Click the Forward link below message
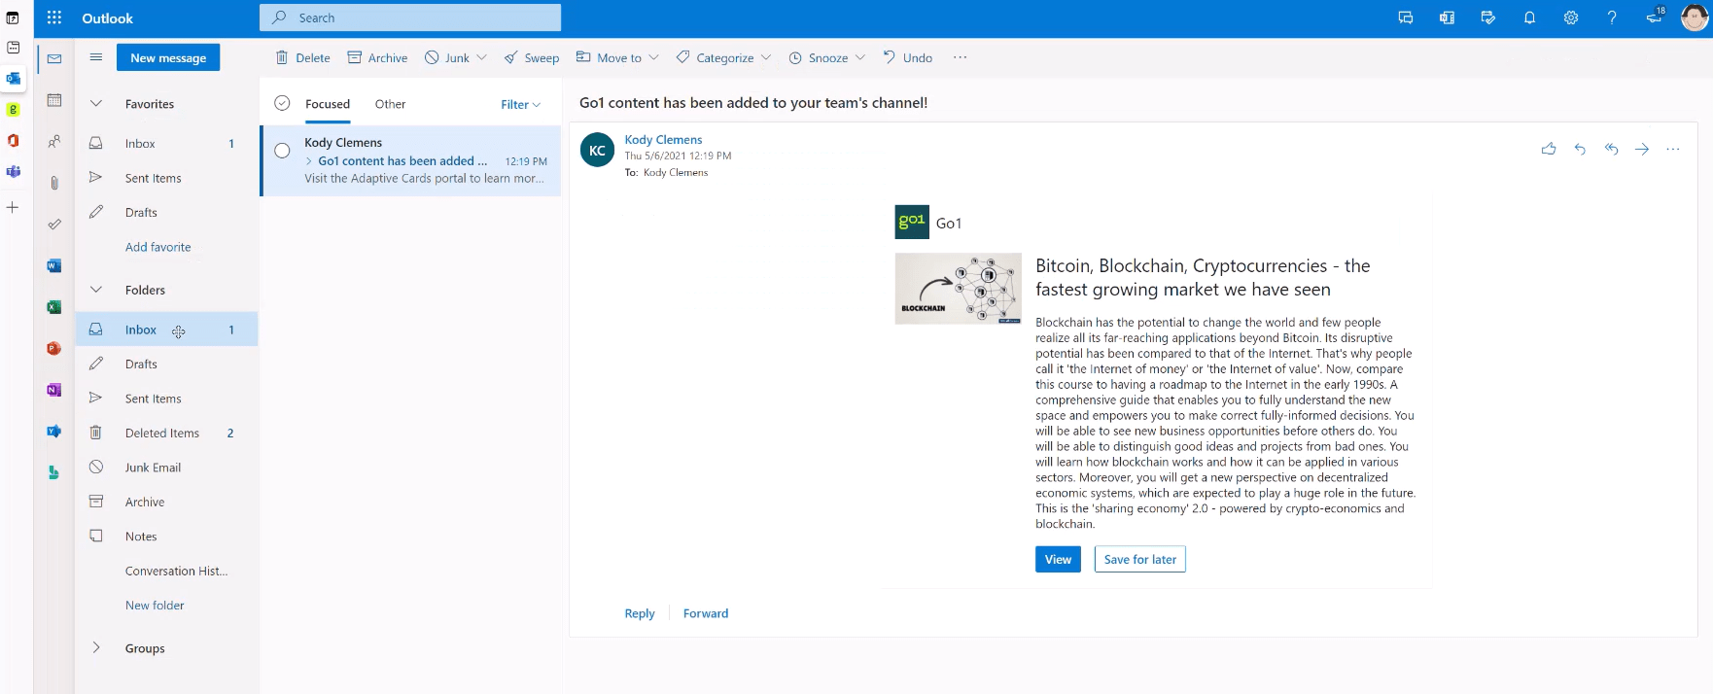Viewport: 1713px width, 694px height. 706,613
